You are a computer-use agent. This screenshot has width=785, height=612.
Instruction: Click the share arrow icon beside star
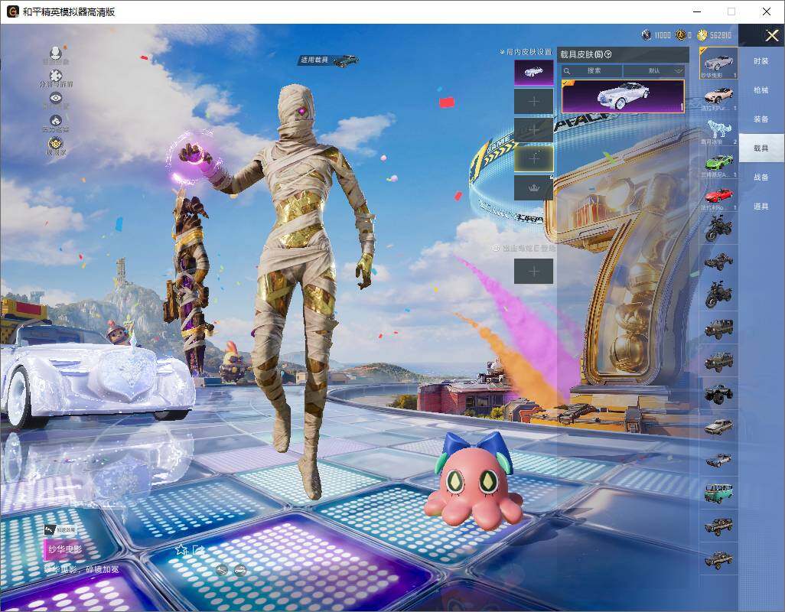198,550
